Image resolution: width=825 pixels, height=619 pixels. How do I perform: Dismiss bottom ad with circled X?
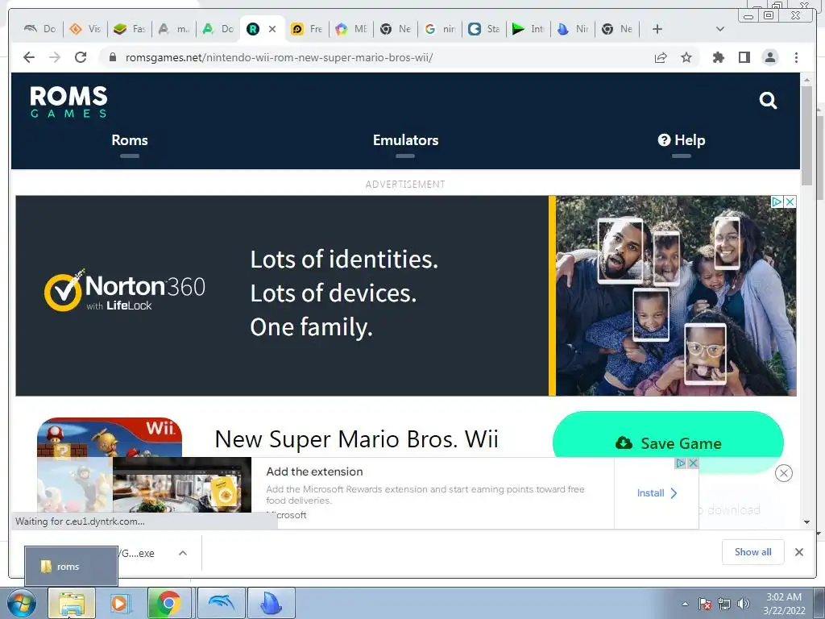click(784, 473)
